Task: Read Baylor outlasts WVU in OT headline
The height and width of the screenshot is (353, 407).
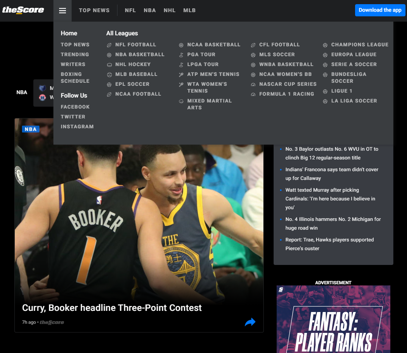Action: pos(332,153)
